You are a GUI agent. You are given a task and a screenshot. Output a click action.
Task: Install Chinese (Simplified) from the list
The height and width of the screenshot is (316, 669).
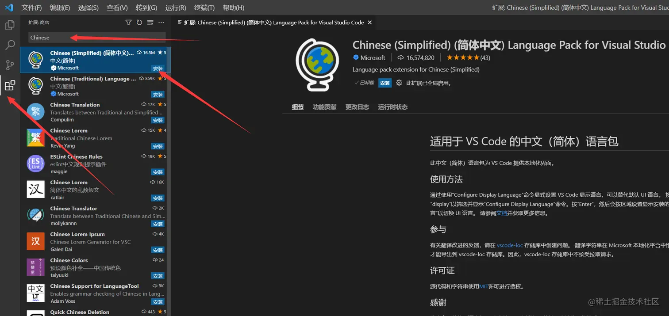click(x=158, y=69)
